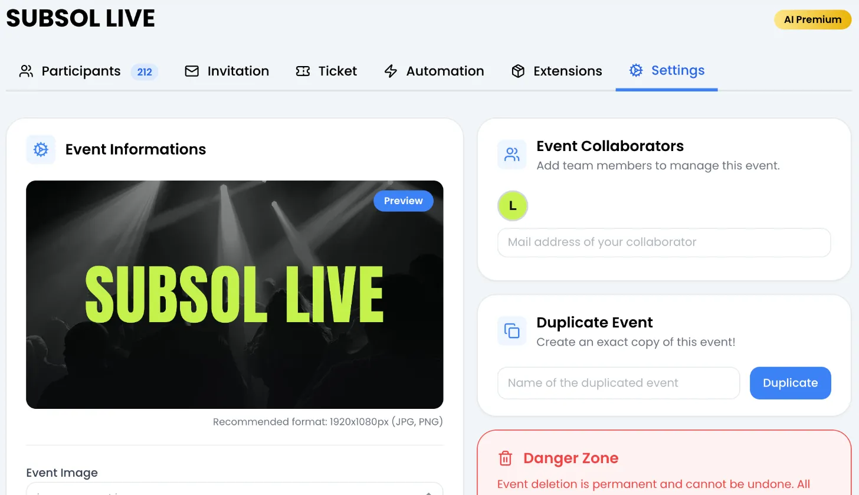
Task: Click the SUBSOL LIVE event banner image
Action: coord(235,294)
